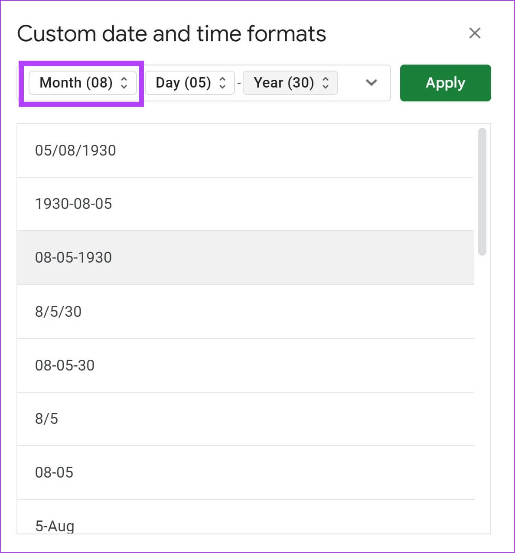Click the hyphen separator between Day and Year
The height and width of the screenshot is (553, 515).
pyautogui.click(x=239, y=83)
